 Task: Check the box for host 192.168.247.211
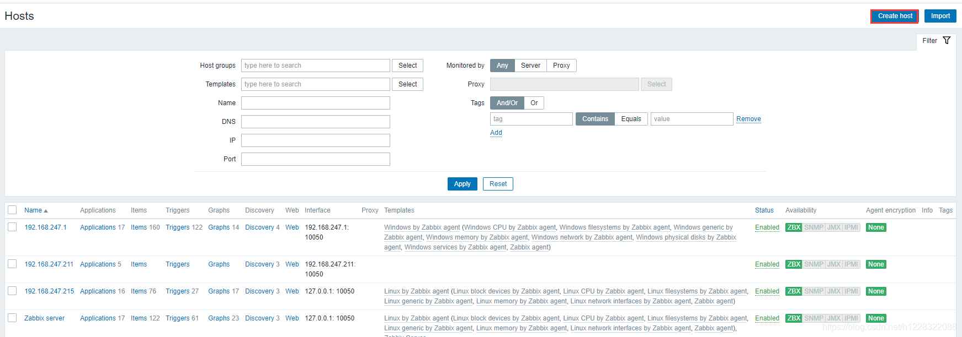[12, 264]
